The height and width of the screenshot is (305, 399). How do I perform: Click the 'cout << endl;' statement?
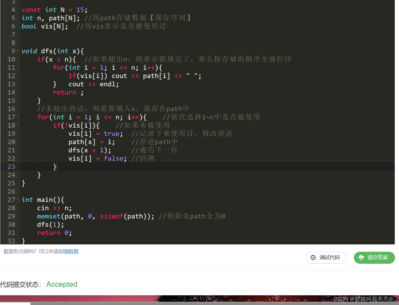[94, 84]
